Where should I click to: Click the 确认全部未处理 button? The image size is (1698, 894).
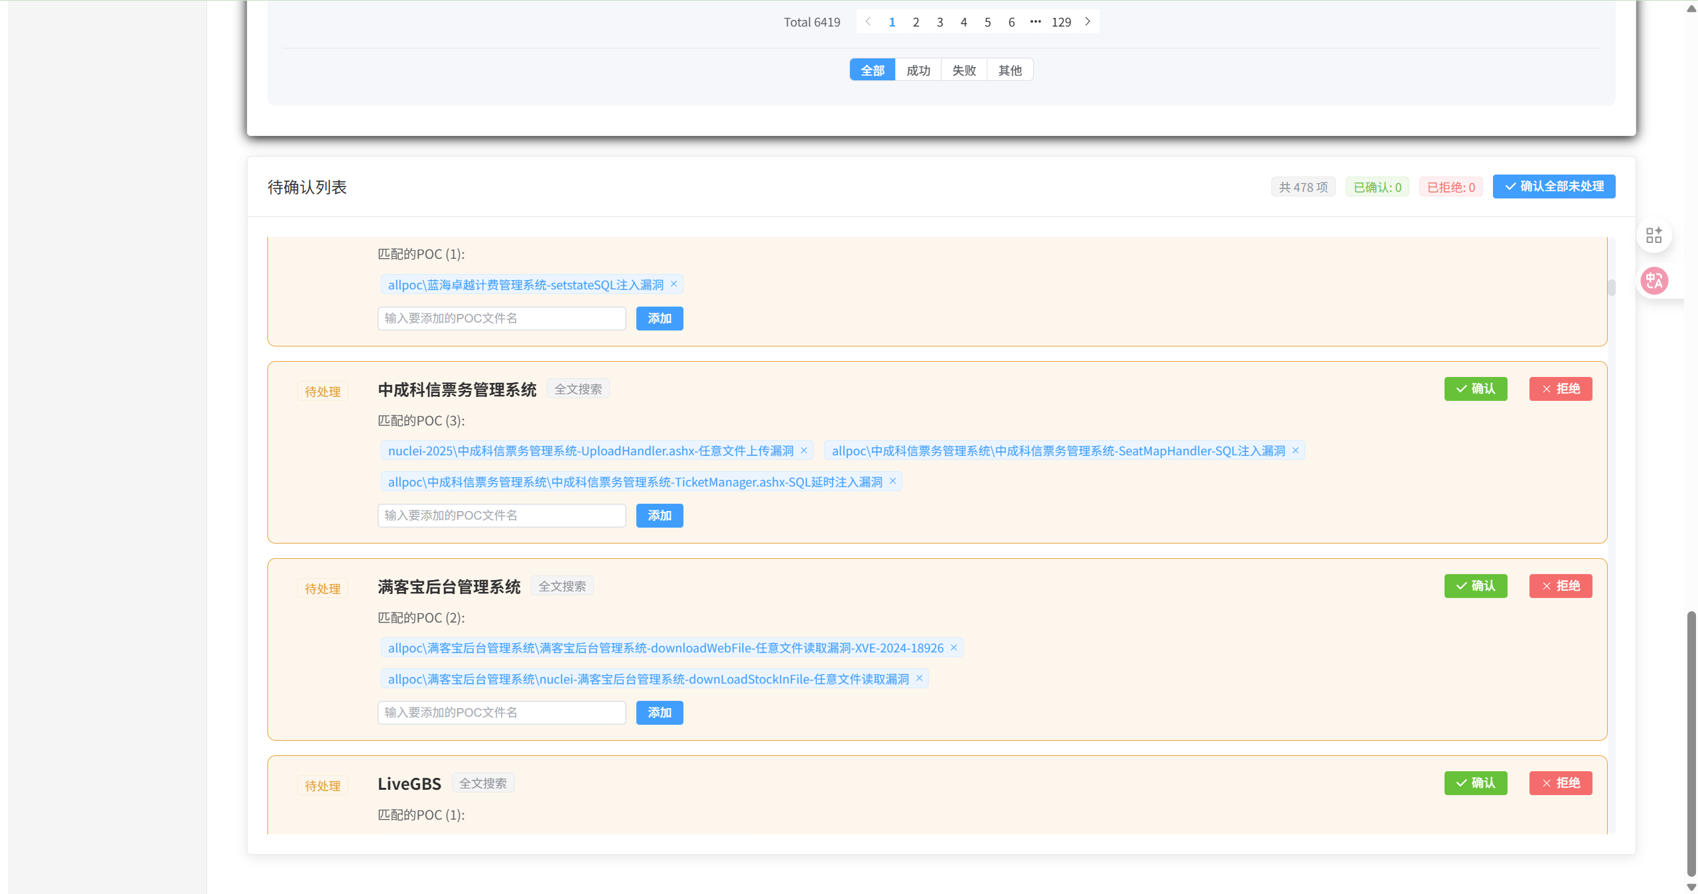pos(1553,186)
